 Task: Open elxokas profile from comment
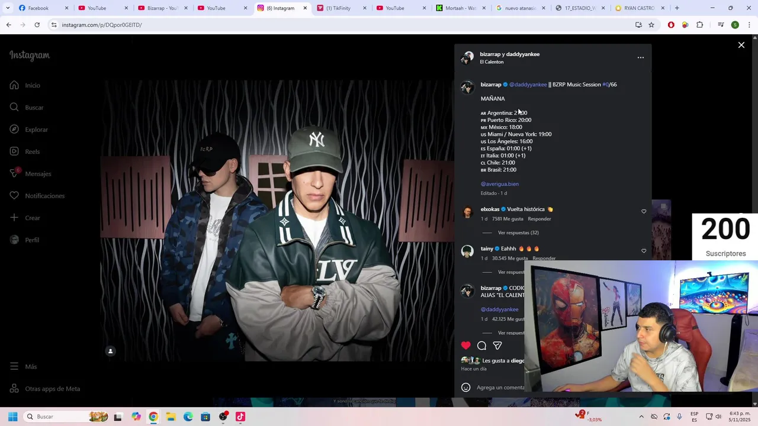pos(490,209)
